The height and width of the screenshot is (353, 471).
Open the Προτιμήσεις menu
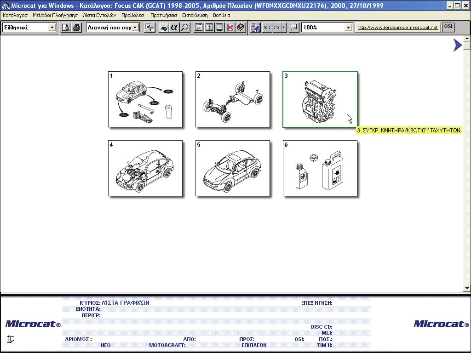tap(164, 15)
